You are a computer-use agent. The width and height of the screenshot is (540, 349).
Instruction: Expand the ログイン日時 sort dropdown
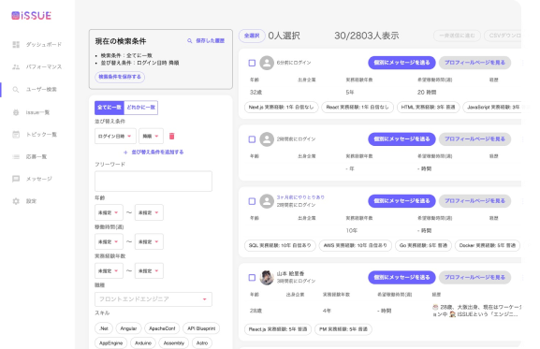[115, 137]
